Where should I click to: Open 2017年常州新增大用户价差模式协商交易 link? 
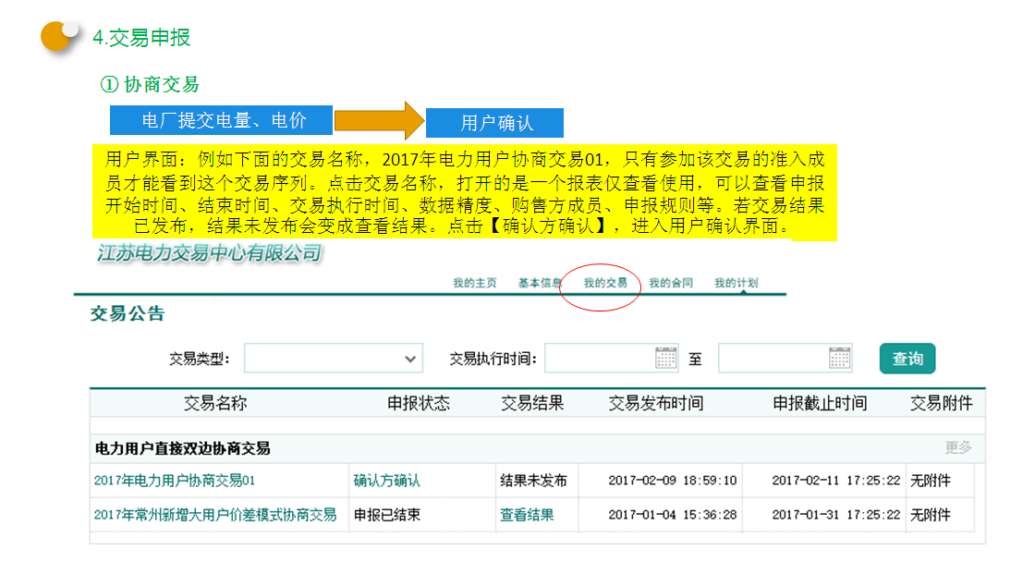(215, 515)
